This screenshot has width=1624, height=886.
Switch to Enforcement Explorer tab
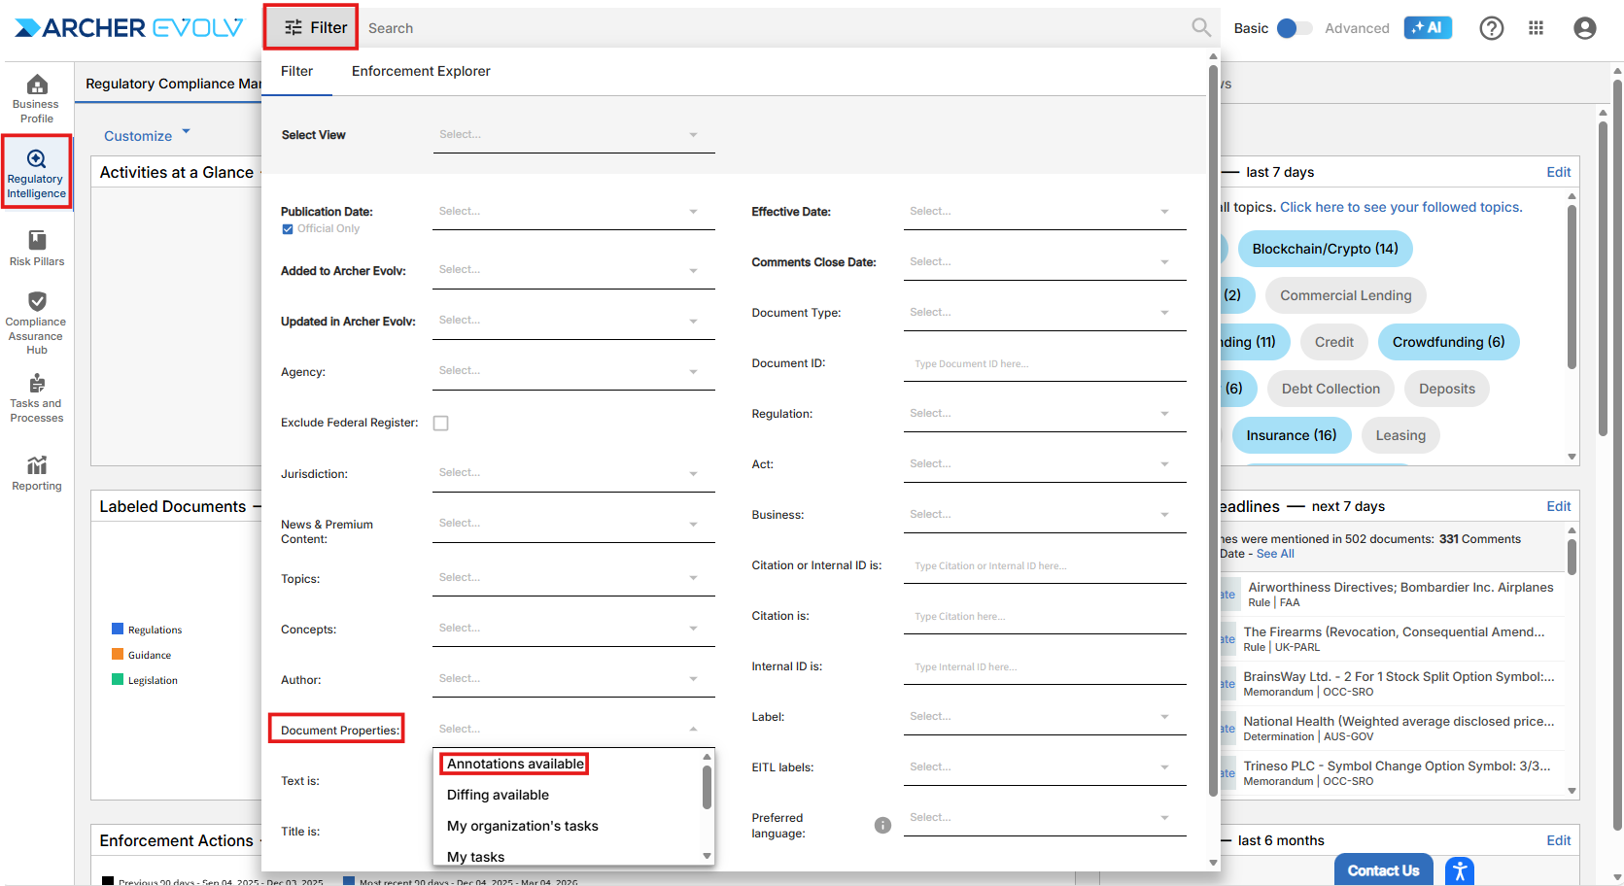click(x=421, y=71)
